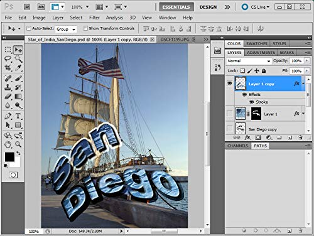Select the Brush tool
Image resolution: width=314 pixels, height=236 pixels.
tap(18, 78)
